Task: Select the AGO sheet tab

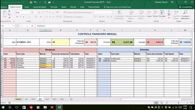Action: click(33, 99)
